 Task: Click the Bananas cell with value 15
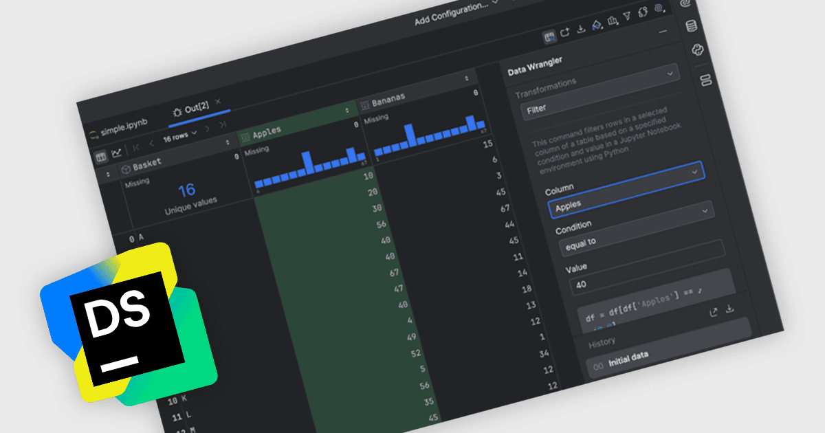[x=488, y=144]
